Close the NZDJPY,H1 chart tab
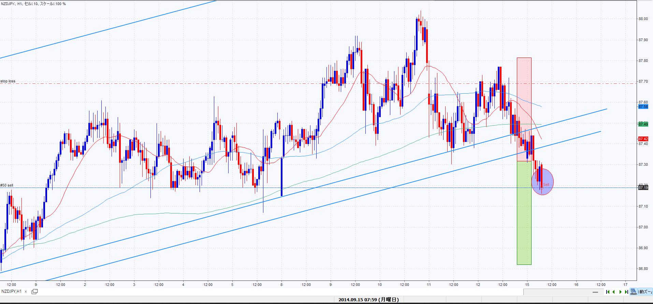Screen dimensions: 653x304 point(26,291)
